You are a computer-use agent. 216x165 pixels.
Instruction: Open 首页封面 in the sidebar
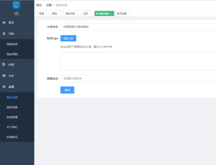[12, 107]
